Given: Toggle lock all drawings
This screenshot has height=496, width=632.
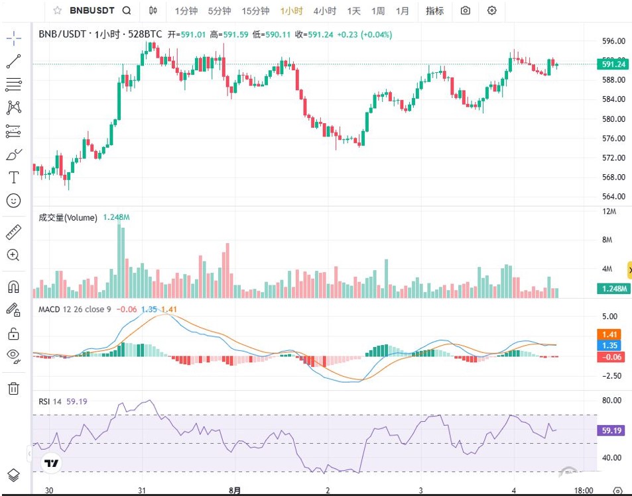Looking at the screenshot, I should click(13, 334).
